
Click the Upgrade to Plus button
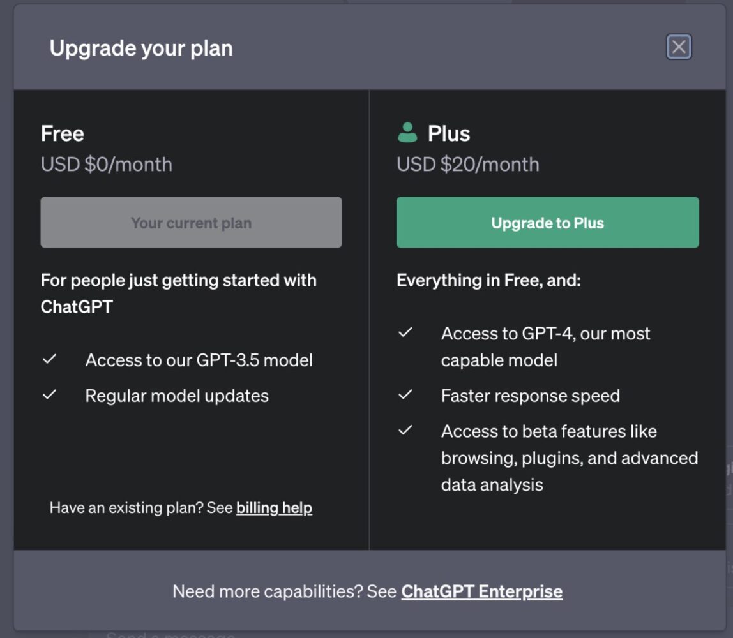(x=548, y=223)
